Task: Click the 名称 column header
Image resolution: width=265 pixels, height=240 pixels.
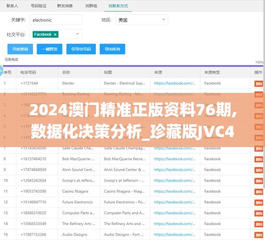Action: pyautogui.click(x=66, y=72)
